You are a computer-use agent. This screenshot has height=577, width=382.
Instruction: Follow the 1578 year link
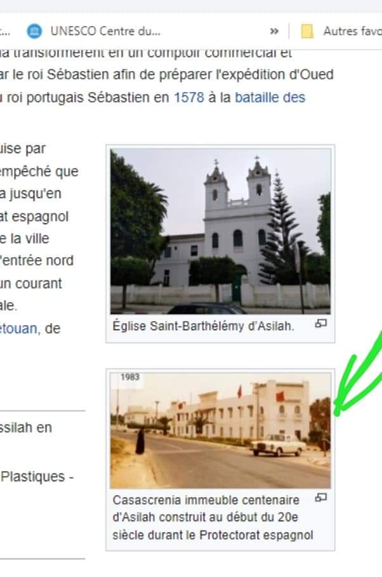(189, 98)
